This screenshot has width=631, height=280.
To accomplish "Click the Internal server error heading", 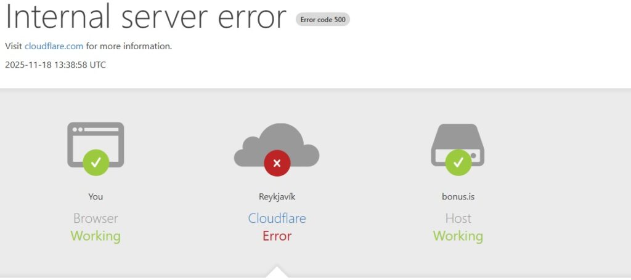I will pos(145,17).
